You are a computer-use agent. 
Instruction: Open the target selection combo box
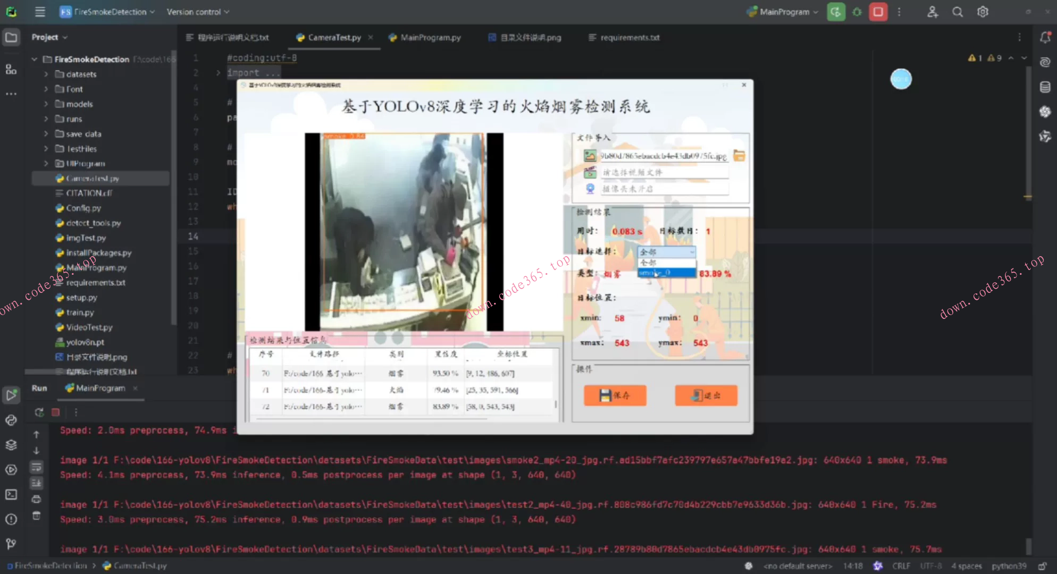[x=666, y=251]
